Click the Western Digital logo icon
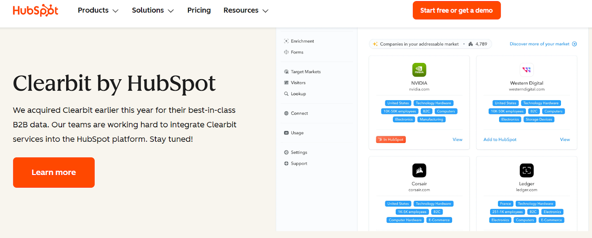The width and height of the screenshot is (592, 238). (x=527, y=70)
